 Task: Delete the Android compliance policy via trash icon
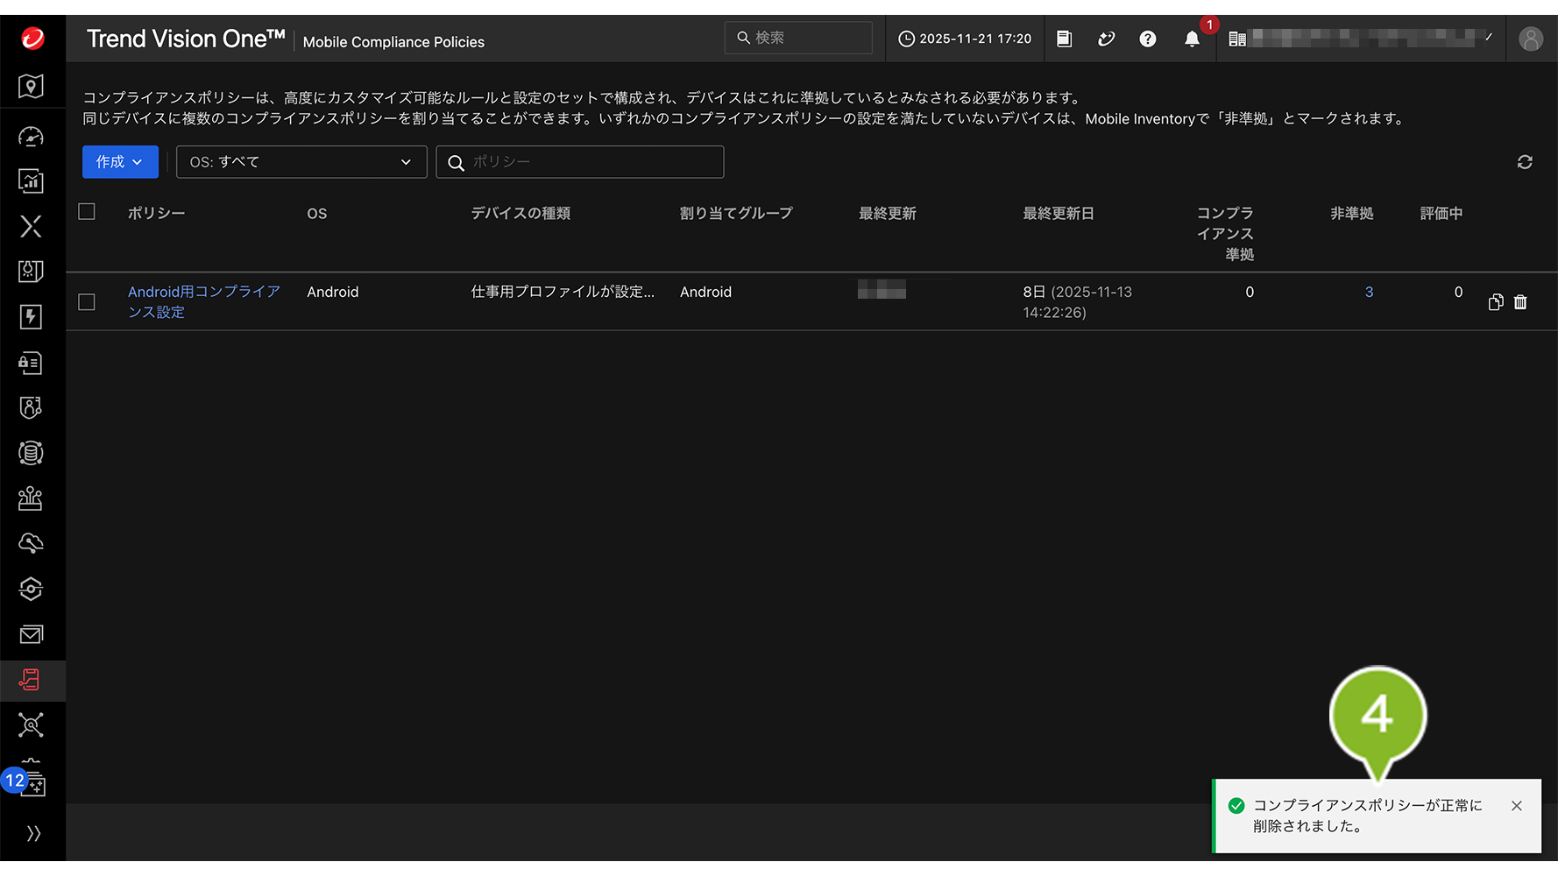click(1520, 302)
